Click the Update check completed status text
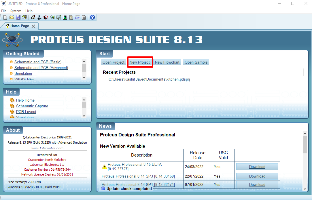This screenshot has height=200, width=312. [129, 189]
